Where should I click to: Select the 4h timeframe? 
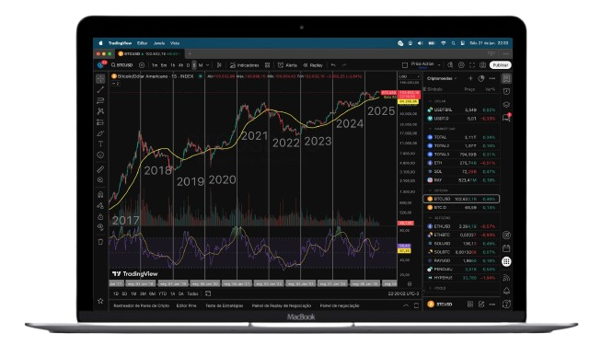tap(180, 65)
